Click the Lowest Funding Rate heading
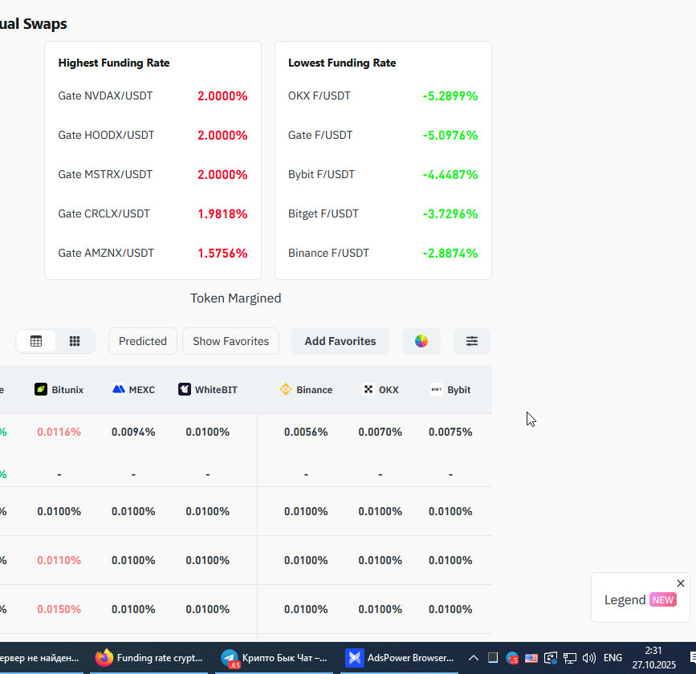The height and width of the screenshot is (674, 696). tap(342, 63)
